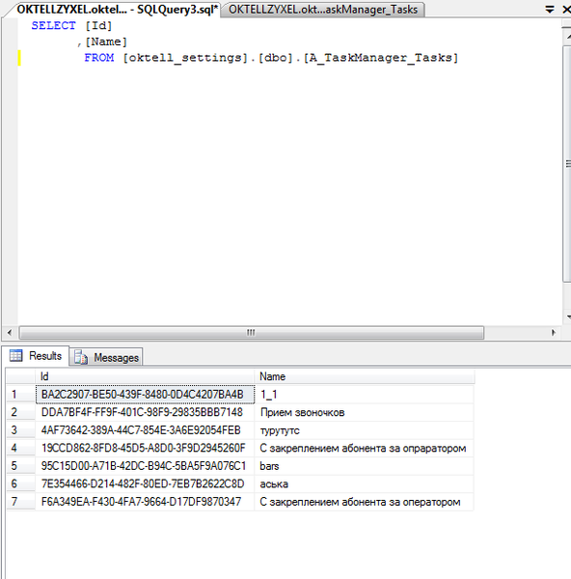
Task: Open the active files dropdown arrow
Action: (550, 10)
